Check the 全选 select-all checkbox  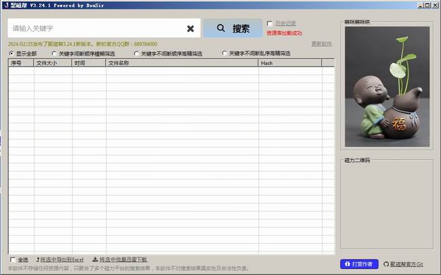(13, 259)
